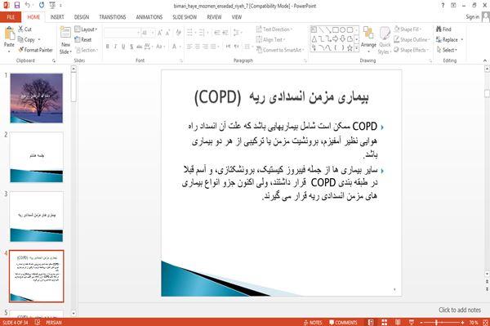Screen dimensions: 490x326
Task: Toggle Underline formatting
Action: (x=123, y=47)
